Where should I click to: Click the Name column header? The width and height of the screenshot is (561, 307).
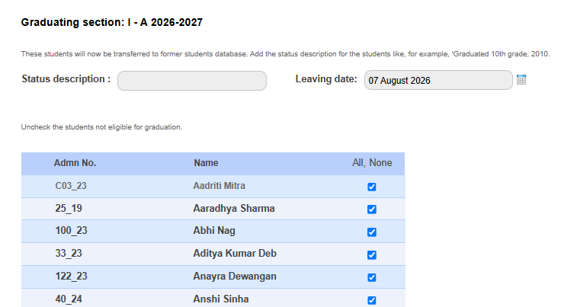click(x=206, y=163)
